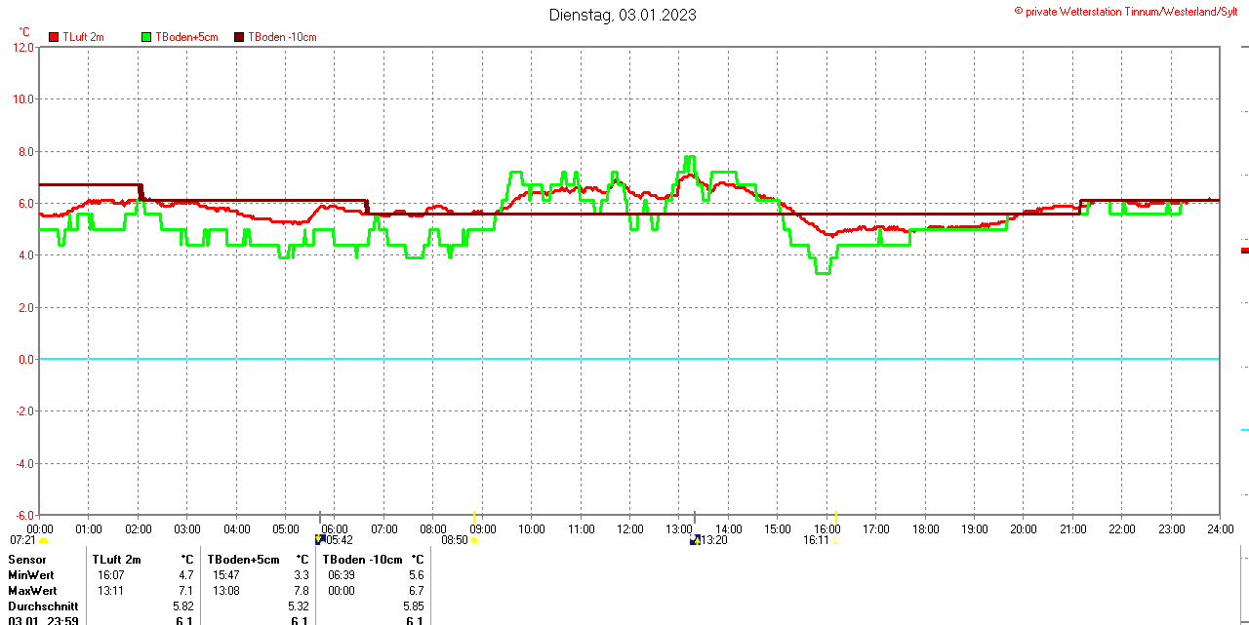Image resolution: width=1249 pixels, height=625 pixels.
Task: Click the TBoden+5cm column header in table
Action: coord(243,560)
